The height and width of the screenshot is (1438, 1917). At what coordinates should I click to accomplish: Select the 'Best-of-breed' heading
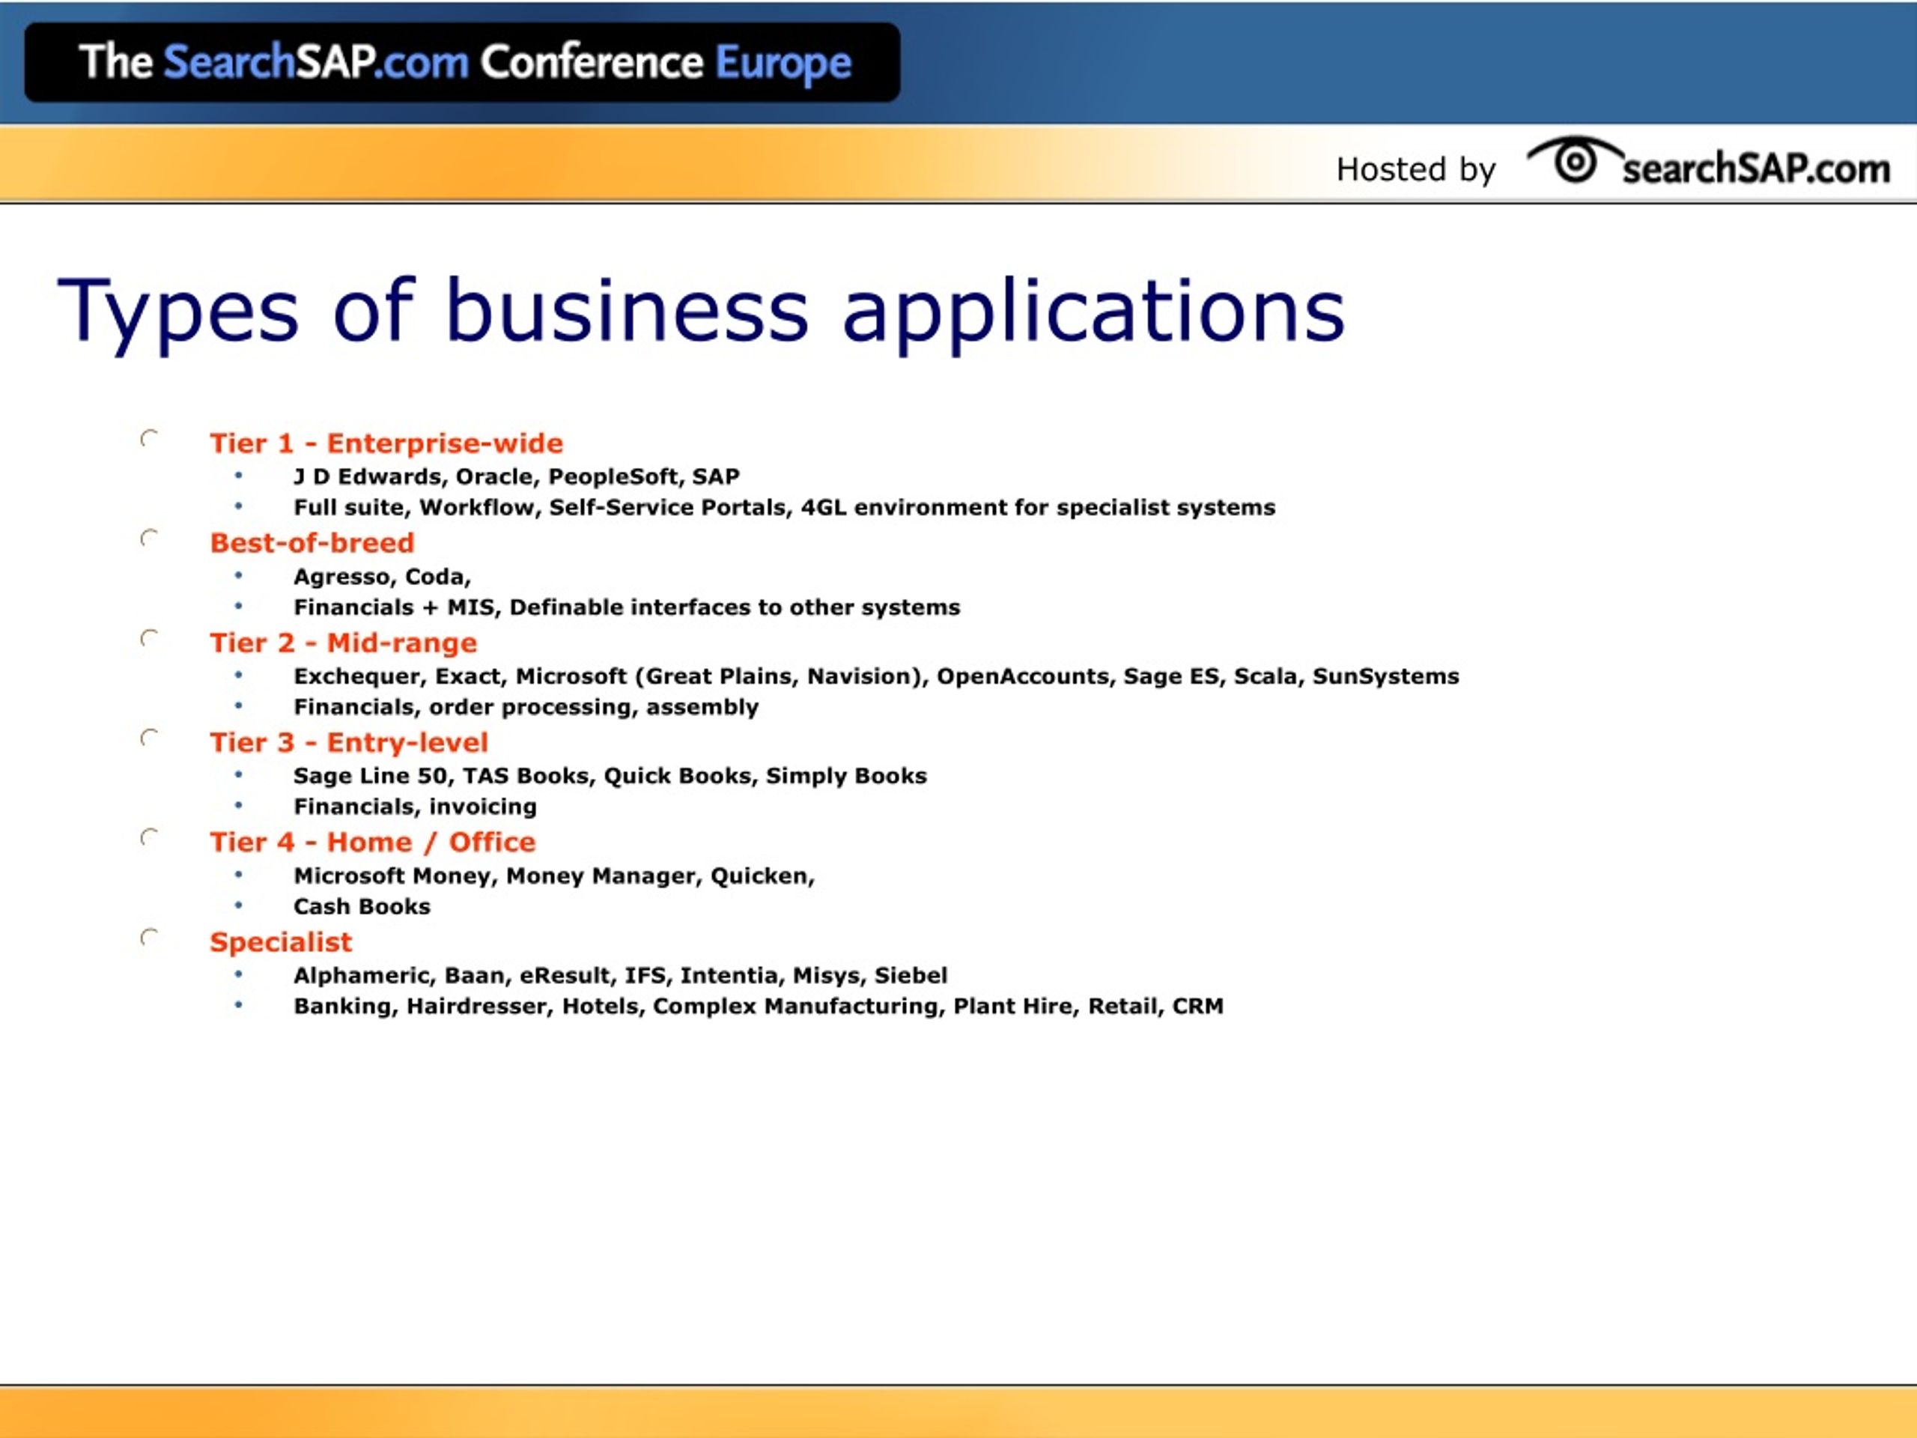(312, 542)
